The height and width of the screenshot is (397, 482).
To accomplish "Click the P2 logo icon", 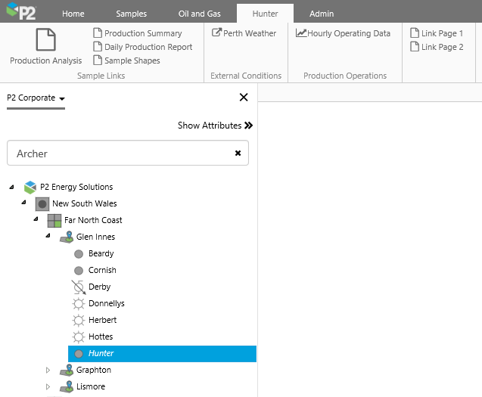I will 20,11.
